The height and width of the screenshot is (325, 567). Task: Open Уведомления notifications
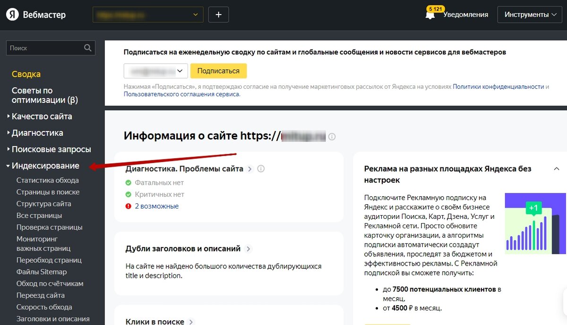click(x=465, y=15)
